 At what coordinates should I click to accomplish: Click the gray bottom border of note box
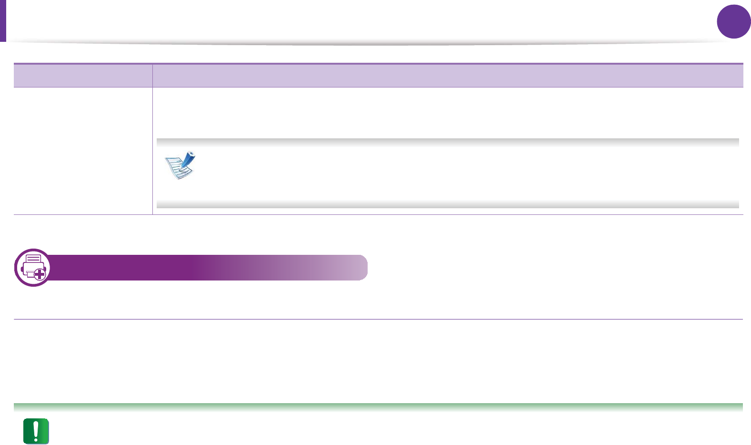448,204
